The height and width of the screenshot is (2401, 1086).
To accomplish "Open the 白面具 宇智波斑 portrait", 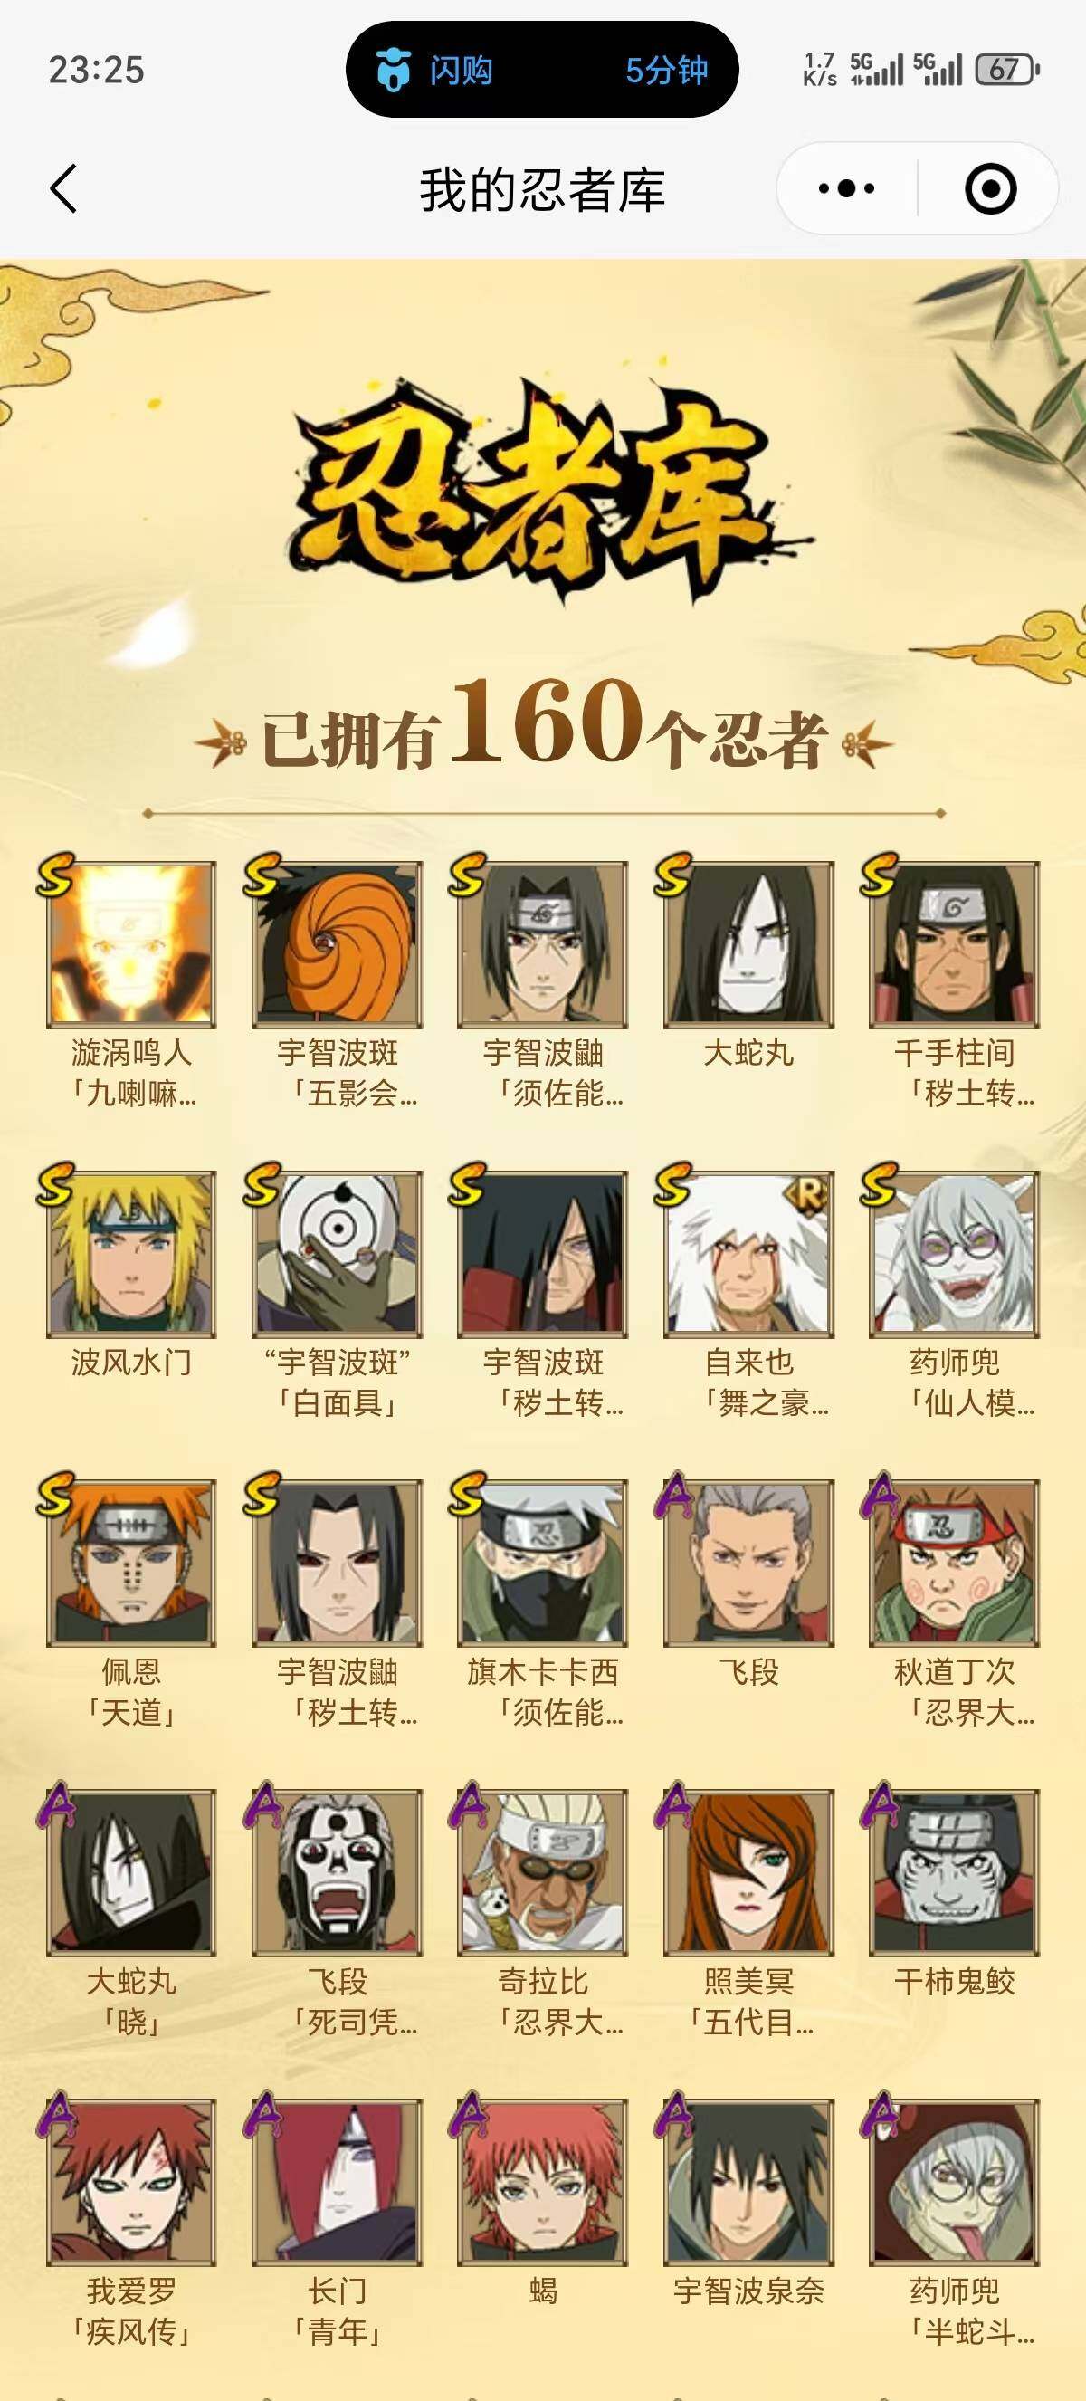I will coord(338,1254).
